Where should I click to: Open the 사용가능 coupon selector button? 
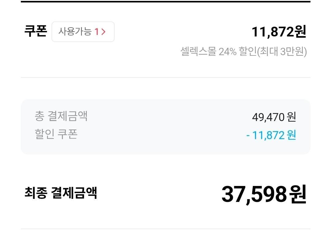click(x=83, y=32)
